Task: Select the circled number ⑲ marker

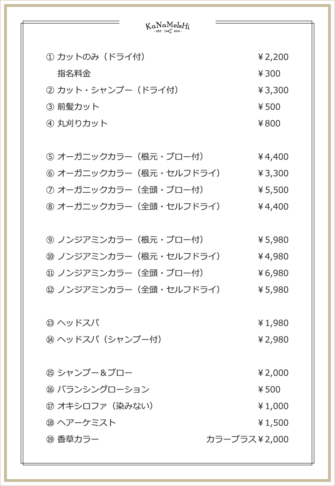Action: click(50, 439)
